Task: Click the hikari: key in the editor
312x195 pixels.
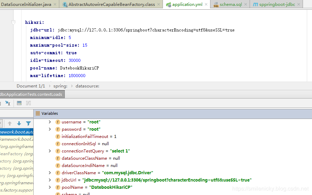Action: (35, 22)
